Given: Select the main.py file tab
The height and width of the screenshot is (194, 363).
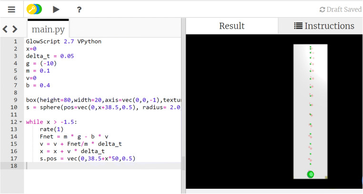Looking at the screenshot, I should pyautogui.click(x=48, y=30).
